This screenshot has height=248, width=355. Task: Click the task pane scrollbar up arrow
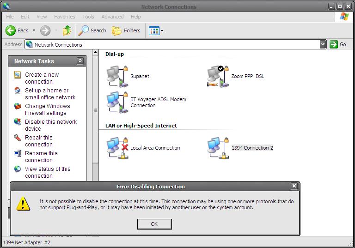[96, 53]
